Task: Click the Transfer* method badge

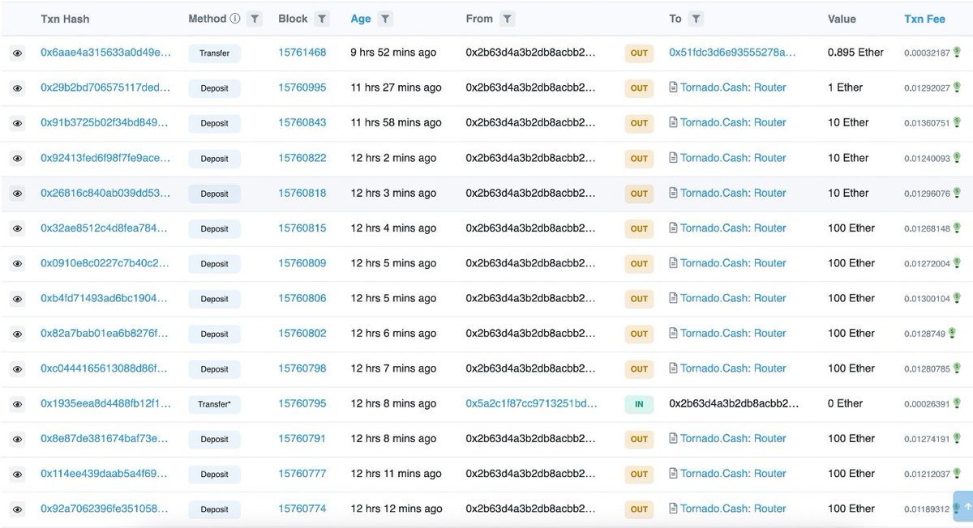Action: [x=215, y=404]
